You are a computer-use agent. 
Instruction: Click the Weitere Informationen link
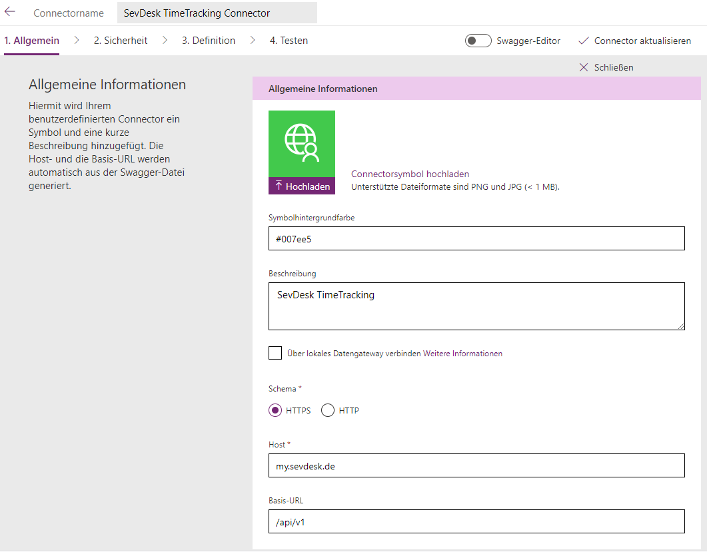click(461, 353)
